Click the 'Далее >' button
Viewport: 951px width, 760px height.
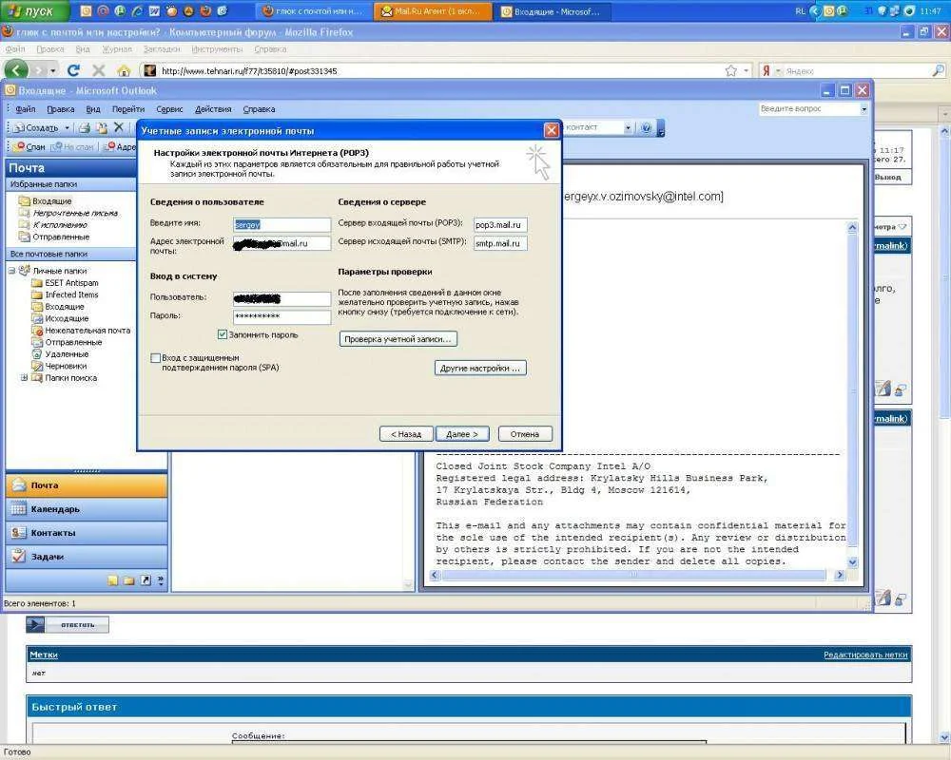462,434
